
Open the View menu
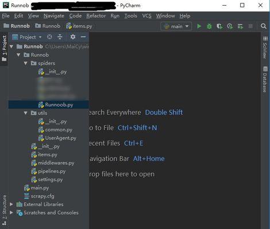pos(33,16)
